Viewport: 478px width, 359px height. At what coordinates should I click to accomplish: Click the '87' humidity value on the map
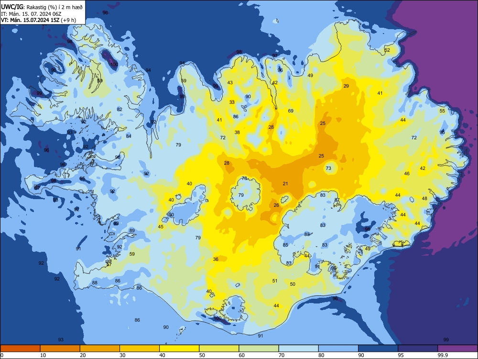pyautogui.click(x=337, y=200)
